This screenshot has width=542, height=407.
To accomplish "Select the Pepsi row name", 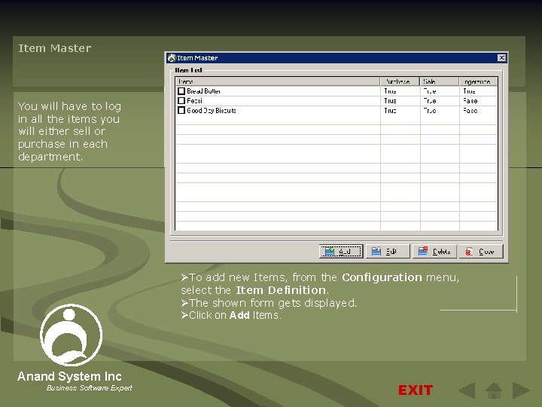I will pos(194,101).
